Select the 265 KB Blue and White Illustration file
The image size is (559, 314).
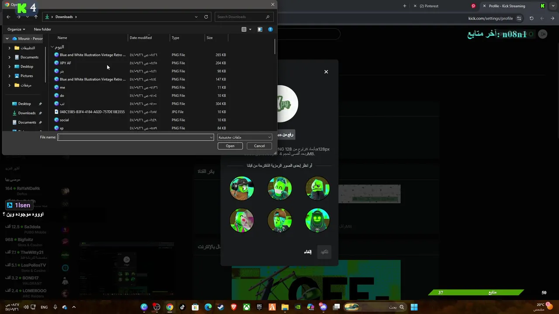pyautogui.click(x=93, y=55)
